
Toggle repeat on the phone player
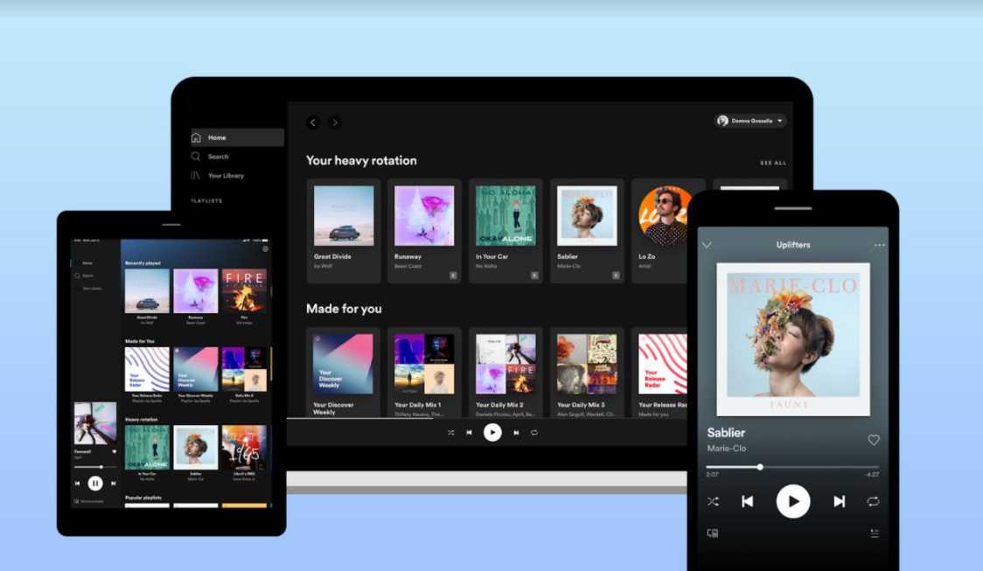point(874,501)
